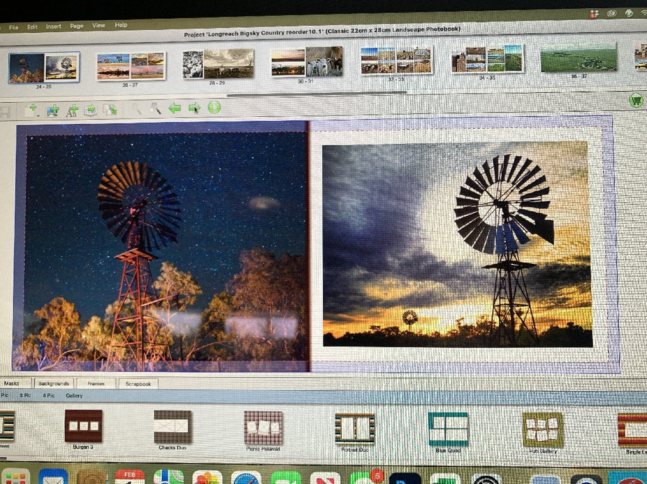Choose the Blue Quad layout template
647x484 pixels.
coord(448,430)
